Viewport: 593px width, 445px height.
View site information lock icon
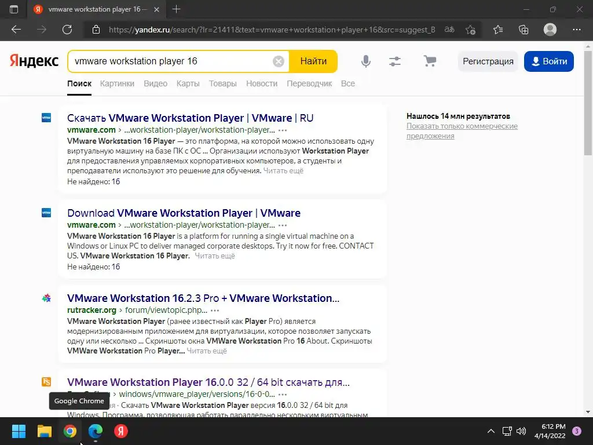[x=96, y=30]
